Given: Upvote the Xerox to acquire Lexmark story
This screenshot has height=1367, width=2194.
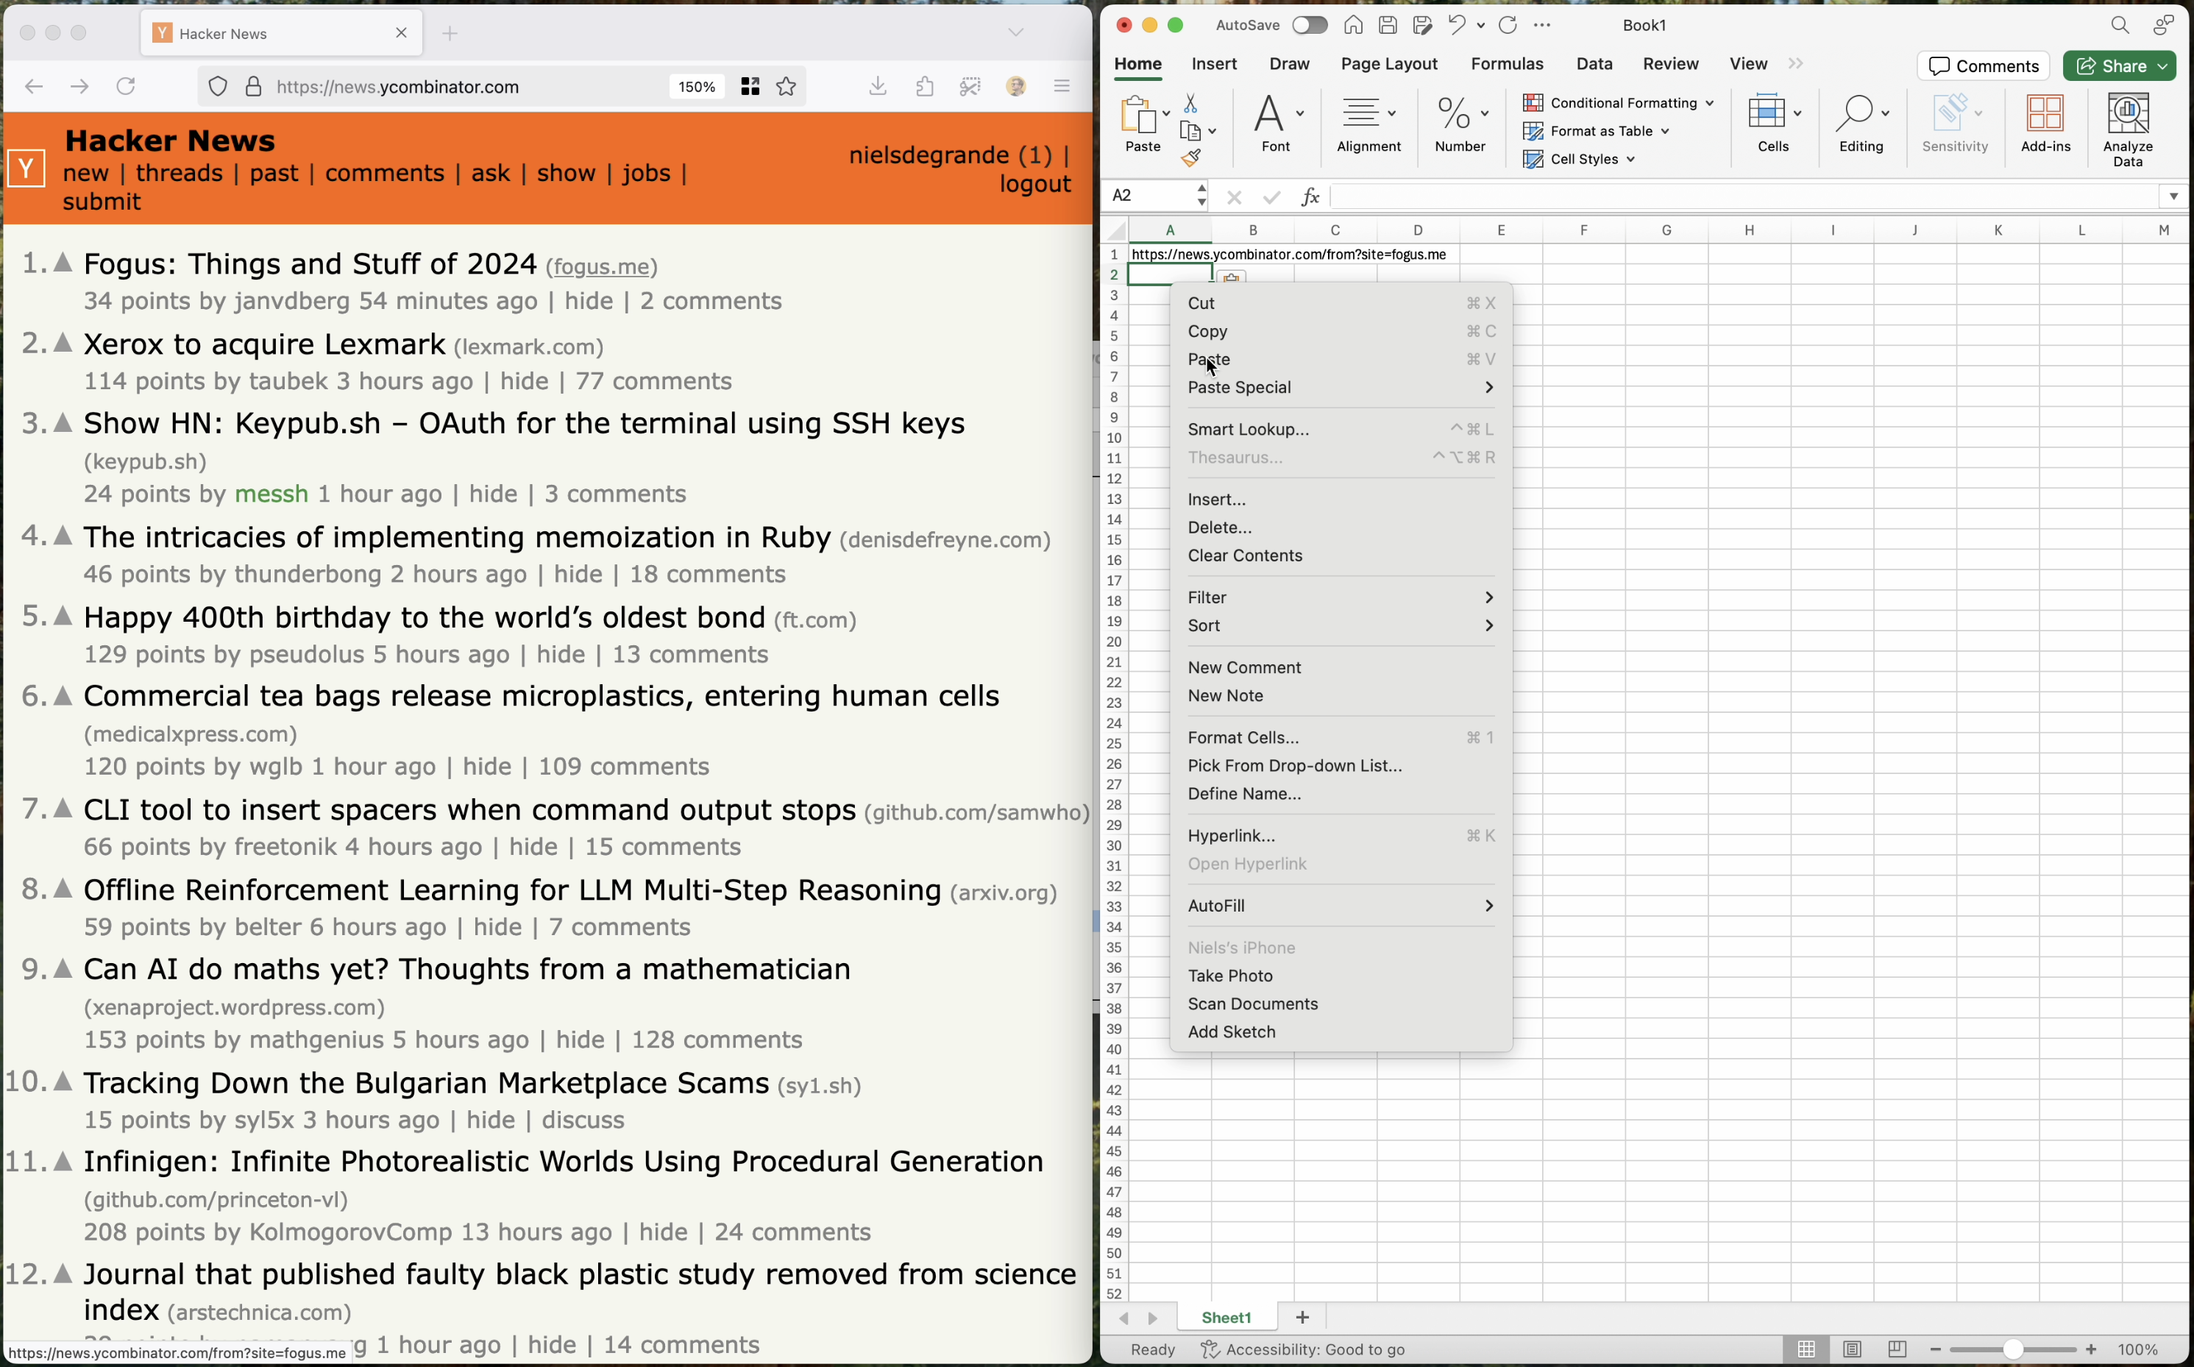Looking at the screenshot, I should click(63, 343).
